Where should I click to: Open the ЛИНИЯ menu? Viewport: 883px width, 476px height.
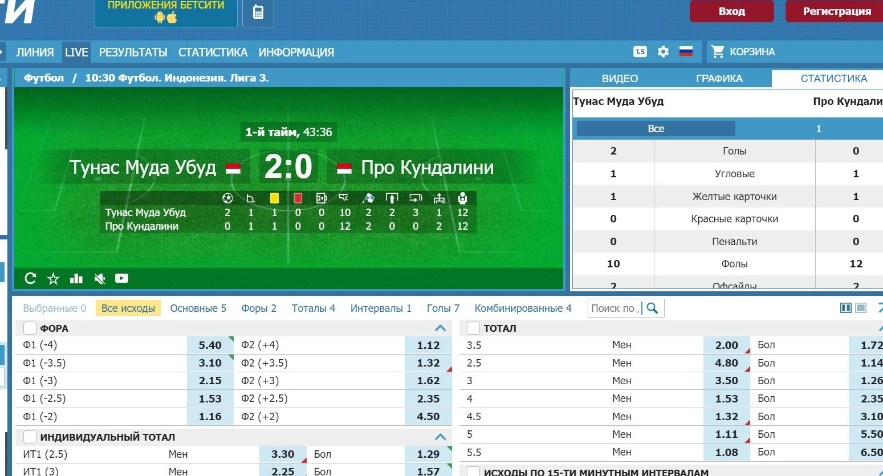coord(35,52)
